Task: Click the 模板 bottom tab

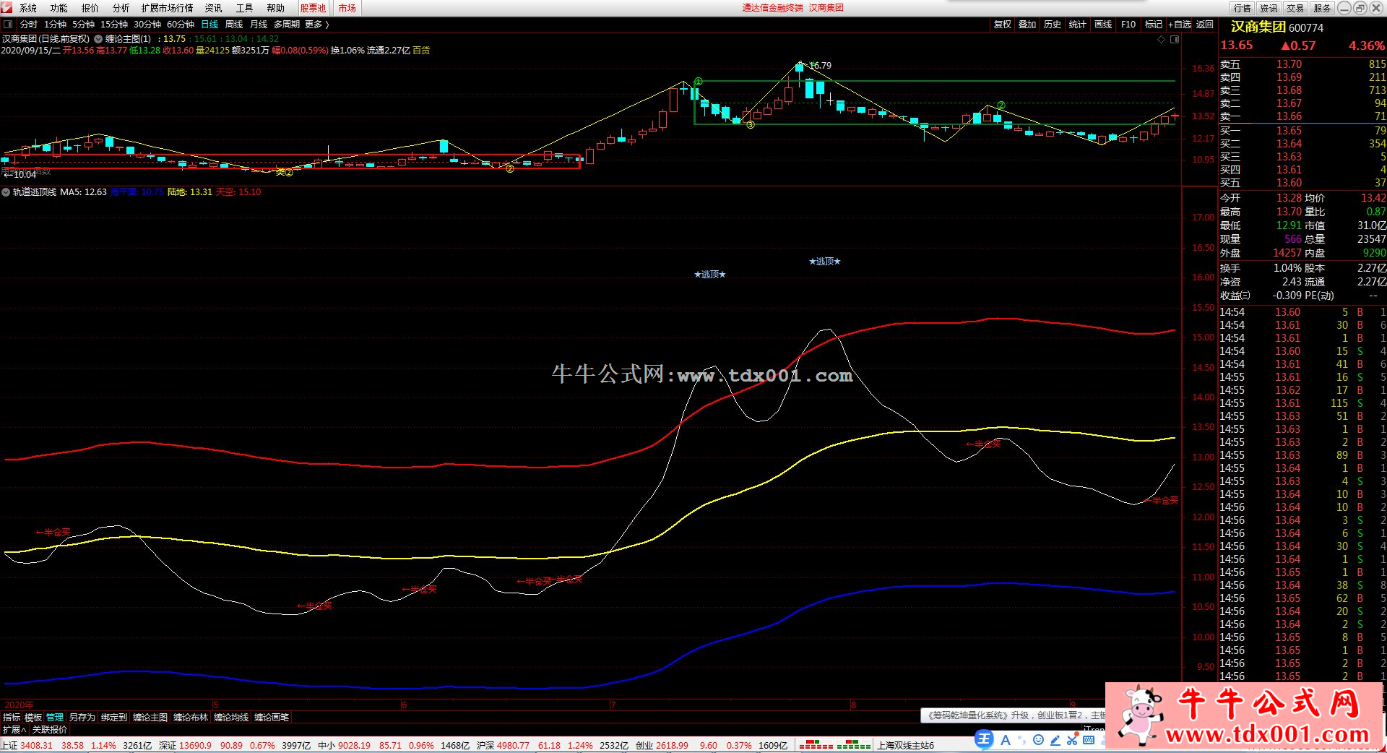Action: pyautogui.click(x=33, y=718)
